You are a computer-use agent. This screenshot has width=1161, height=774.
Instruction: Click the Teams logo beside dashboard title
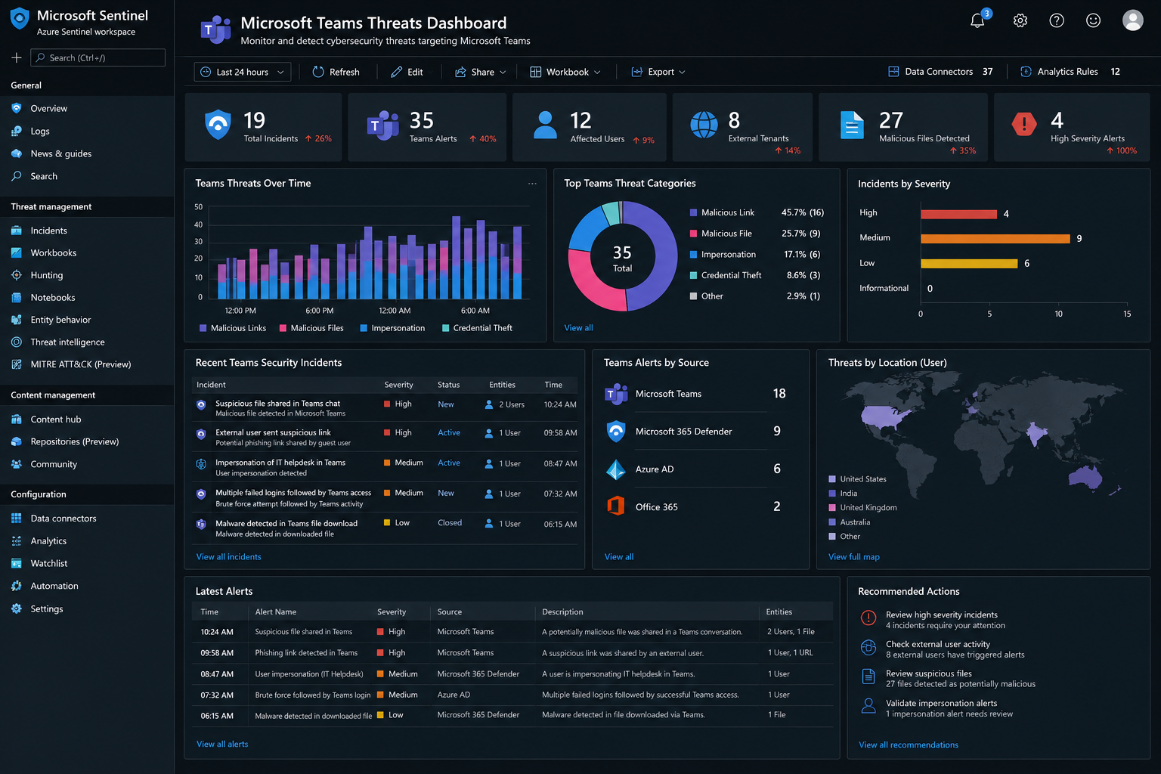pos(216,29)
